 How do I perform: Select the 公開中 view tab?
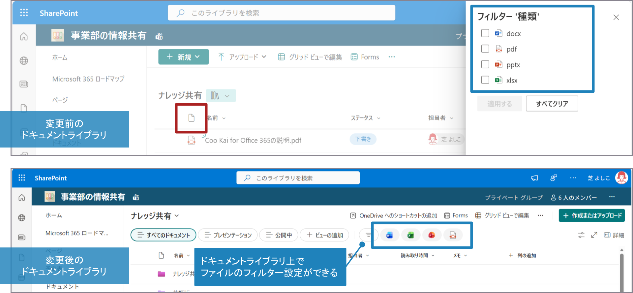[279, 235]
